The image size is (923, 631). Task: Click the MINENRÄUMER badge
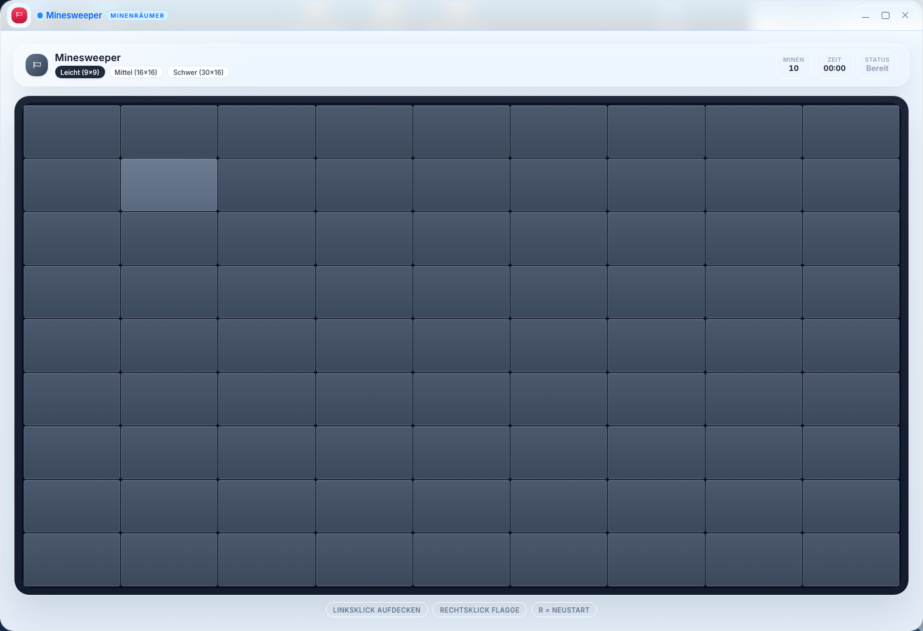pyautogui.click(x=137, y=15)
